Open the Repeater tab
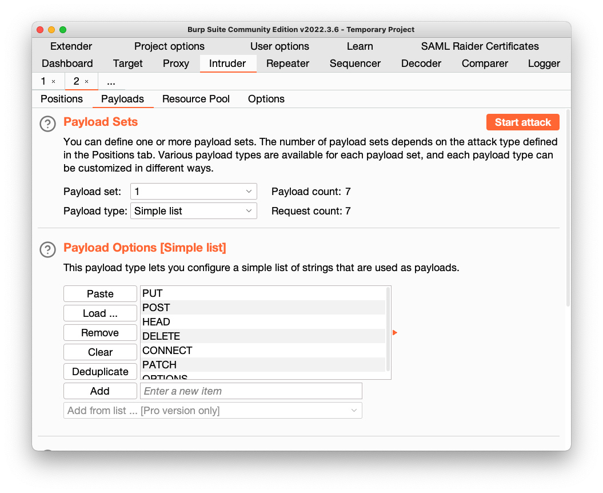This screenshot has height=493, width=603. (x=287, y=63)
